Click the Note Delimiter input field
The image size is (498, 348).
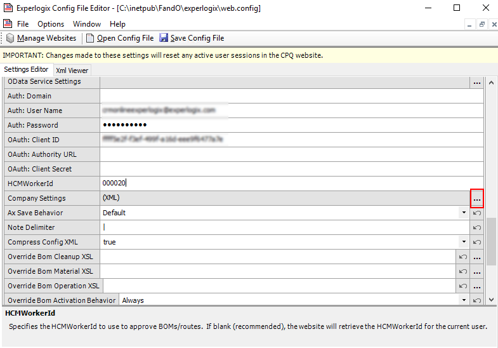[285, 227]
